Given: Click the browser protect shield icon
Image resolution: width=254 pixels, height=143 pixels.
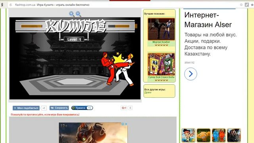Looking at the screenshot, I should (241, 5).
